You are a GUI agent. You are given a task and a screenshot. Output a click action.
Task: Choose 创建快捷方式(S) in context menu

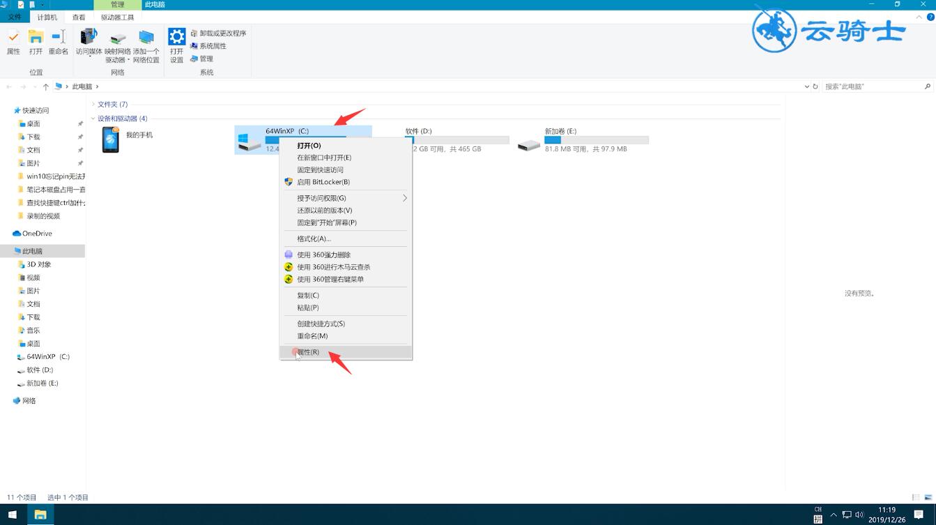(x=346, y=324)
